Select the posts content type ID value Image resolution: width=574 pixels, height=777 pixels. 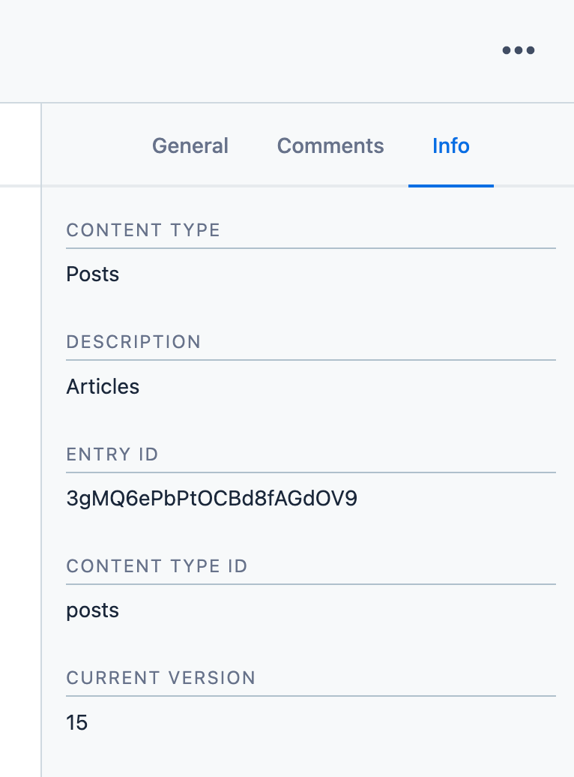coord(92,610)
